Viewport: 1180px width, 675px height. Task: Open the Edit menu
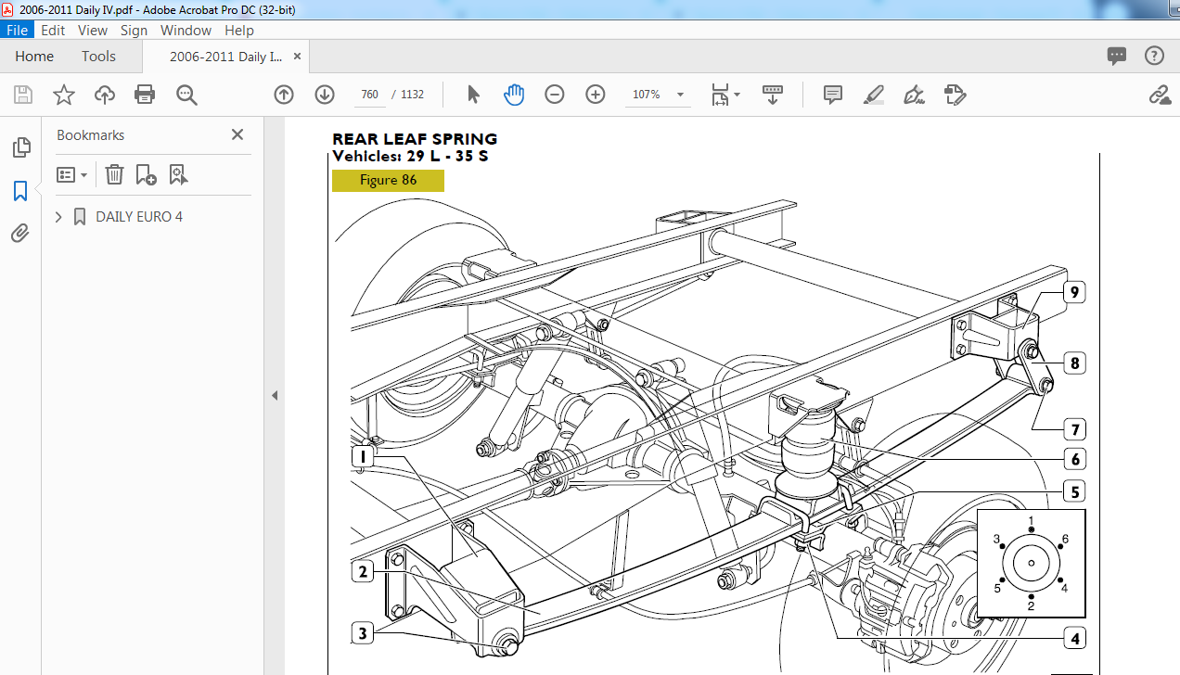point(53,30)
